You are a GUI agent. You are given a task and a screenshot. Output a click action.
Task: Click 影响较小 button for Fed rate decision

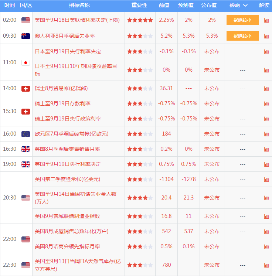coord(242,20)
